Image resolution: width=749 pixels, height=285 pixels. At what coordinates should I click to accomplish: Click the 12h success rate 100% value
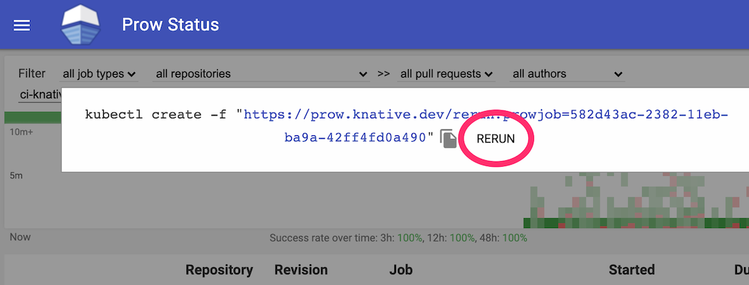tap(462, 238)
